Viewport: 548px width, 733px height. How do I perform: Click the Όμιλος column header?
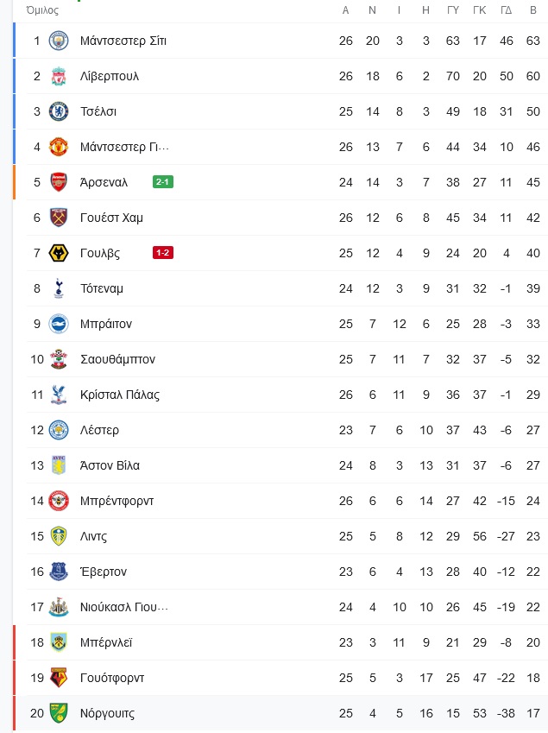42,10
